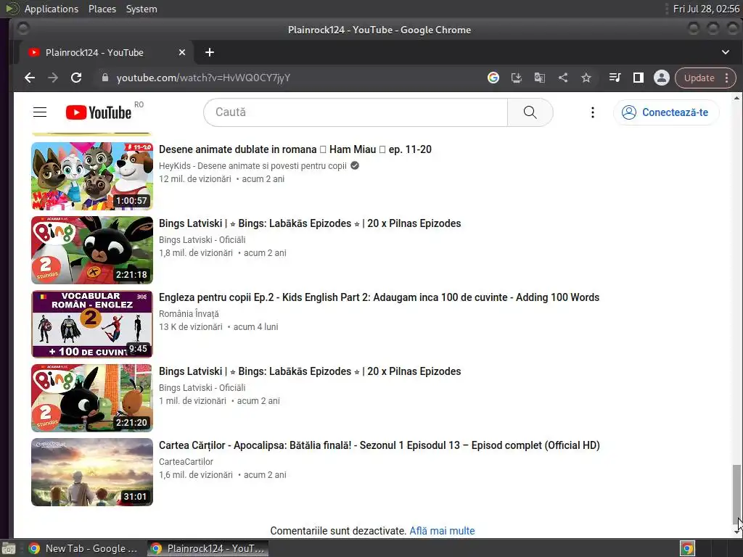Open the Applications menu
Viewport: 743px width, 557px height.
pyautogui.click(x=52, y=9)
